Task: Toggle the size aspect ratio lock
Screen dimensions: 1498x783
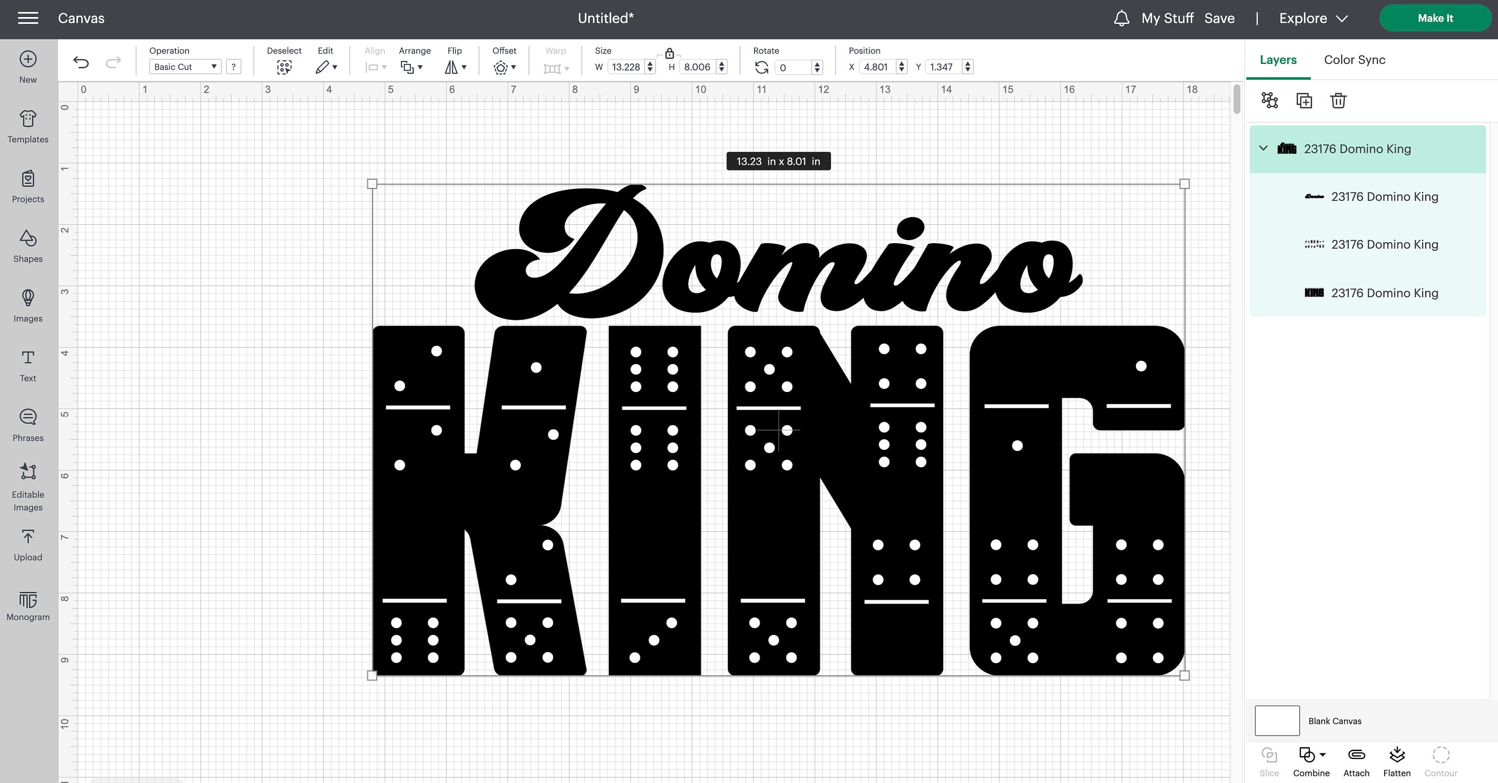Action: click(x=669, y=53)
